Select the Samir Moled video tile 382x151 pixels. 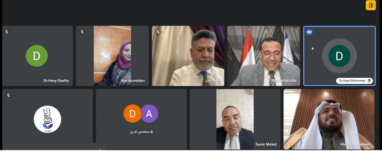[235, 119]
